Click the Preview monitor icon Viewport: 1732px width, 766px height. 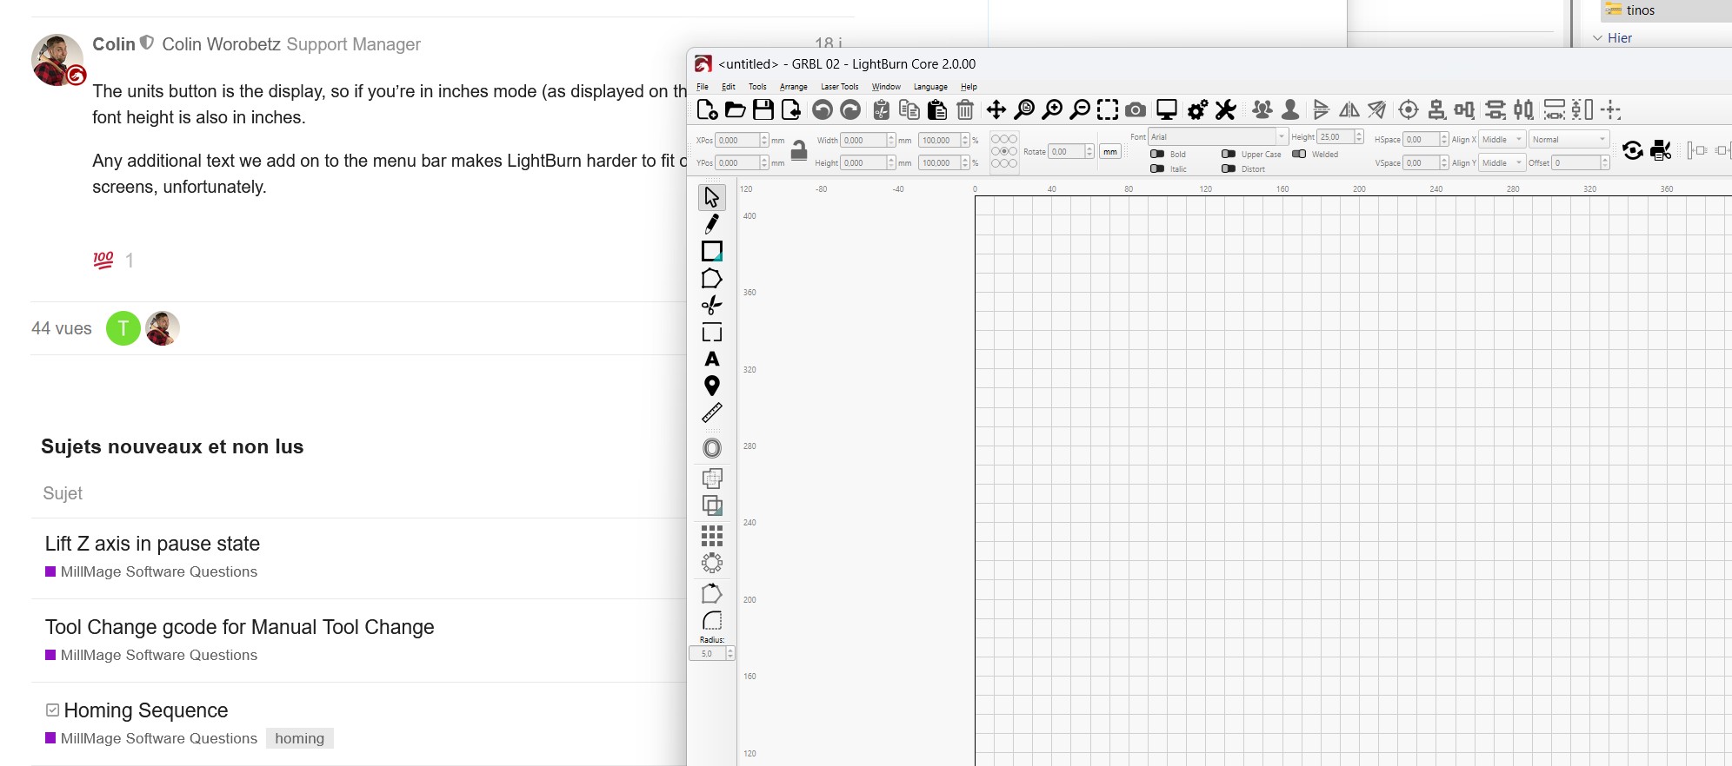(1167, 109)
